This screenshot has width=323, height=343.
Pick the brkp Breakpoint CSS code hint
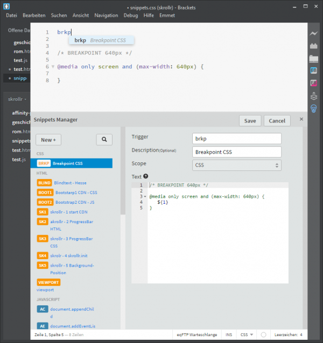(101, 40)
